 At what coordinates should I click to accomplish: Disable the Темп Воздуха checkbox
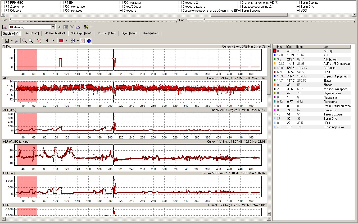239,11
